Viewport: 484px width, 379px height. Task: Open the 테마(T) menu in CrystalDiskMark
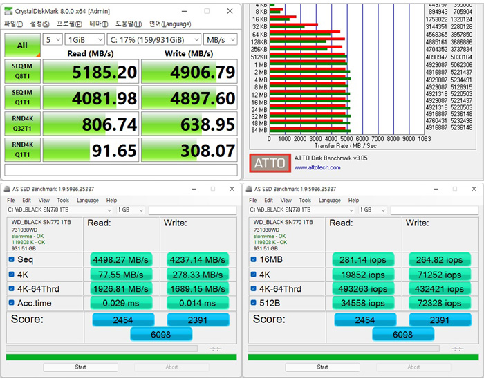[x=98, y=24]
